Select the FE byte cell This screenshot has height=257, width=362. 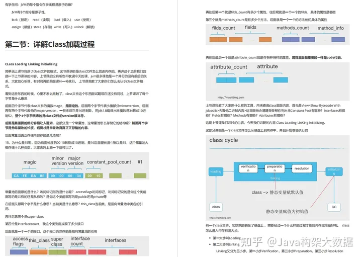click(x=25, y=176)
